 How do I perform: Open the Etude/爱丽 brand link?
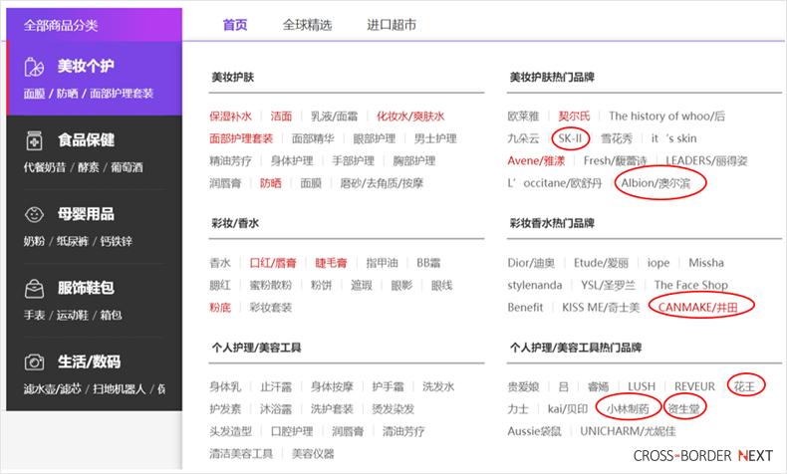[x=601, y=263]
